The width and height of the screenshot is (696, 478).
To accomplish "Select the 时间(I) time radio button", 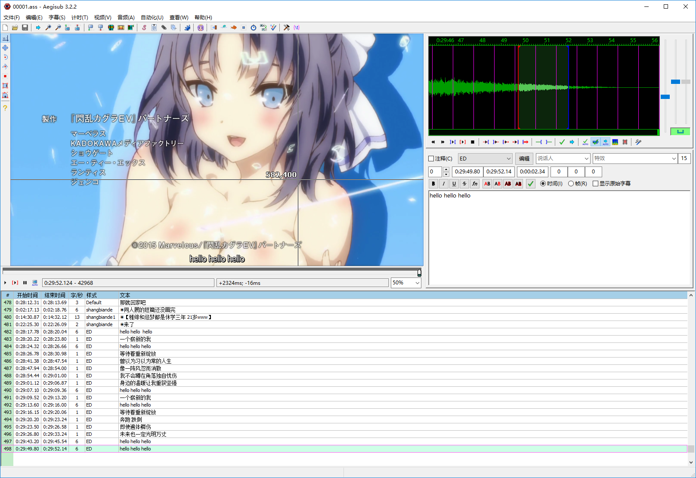I will 551,184.
